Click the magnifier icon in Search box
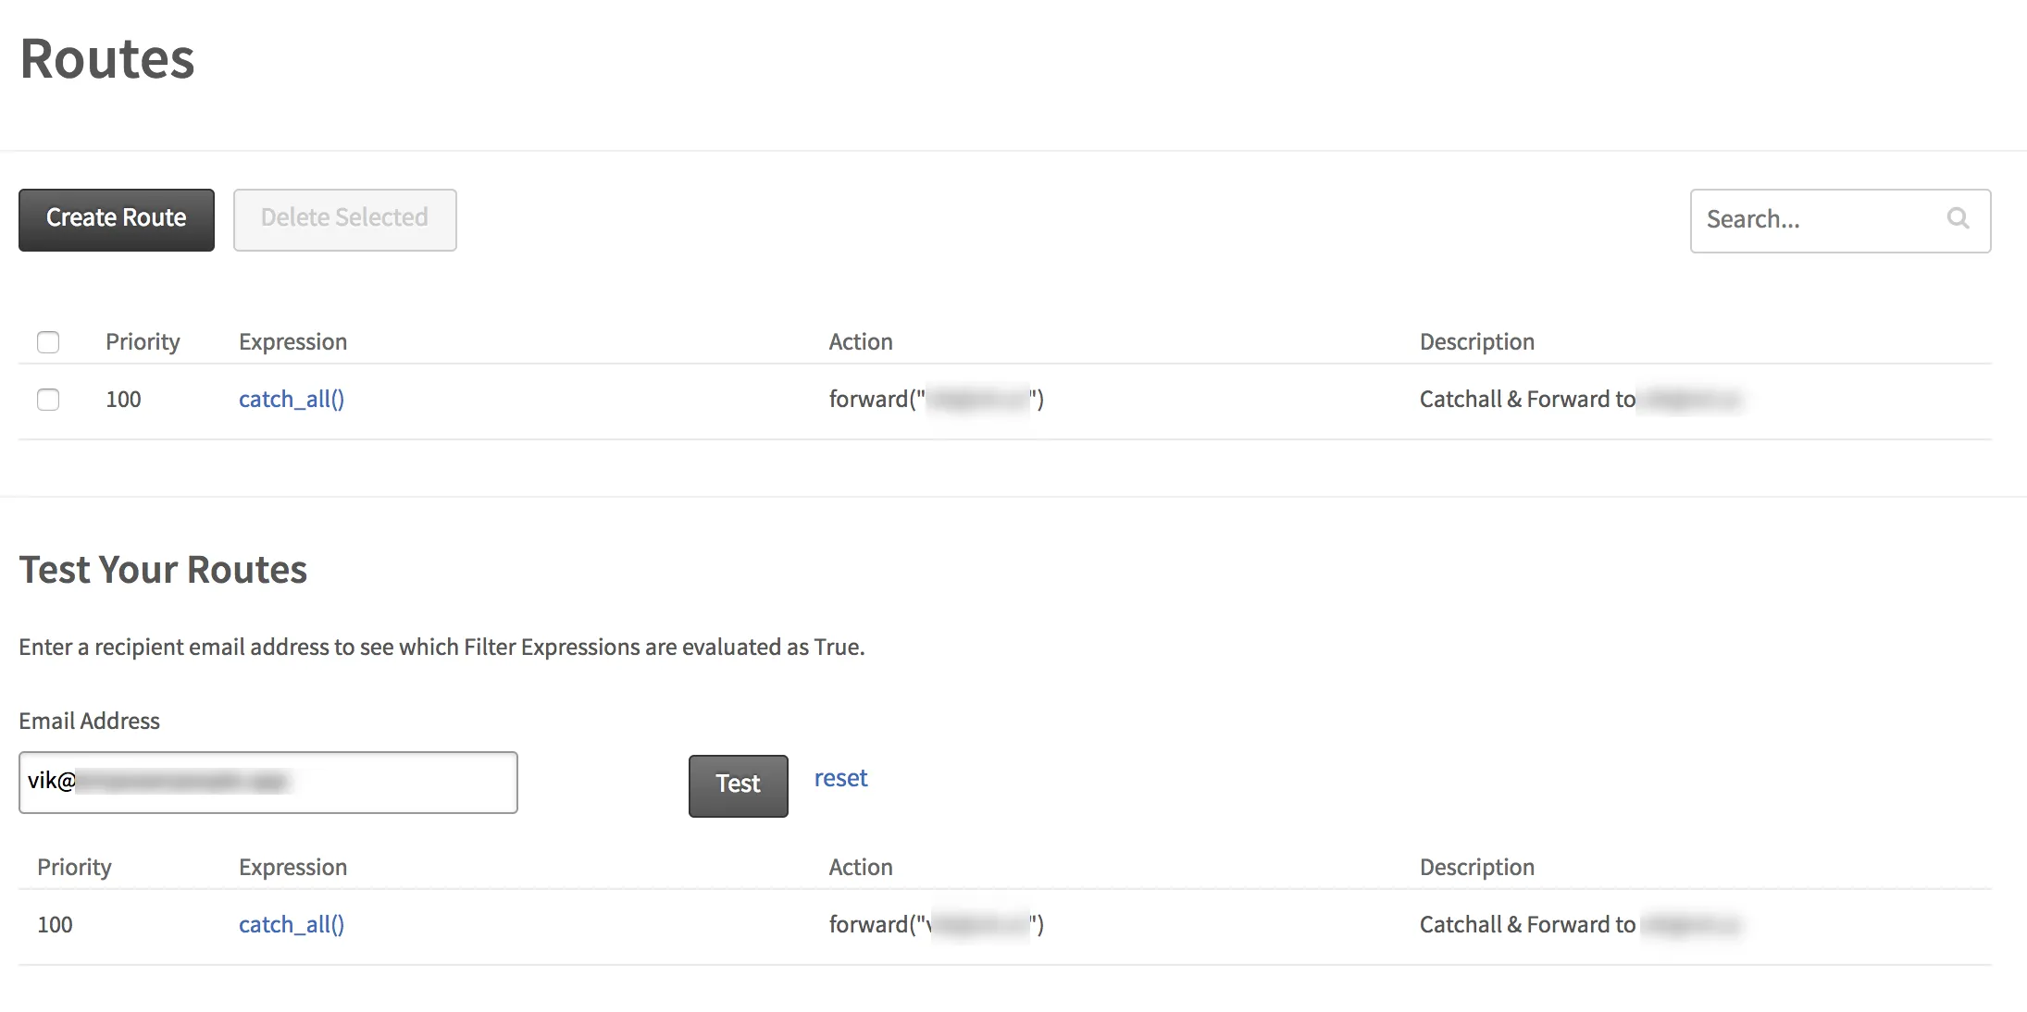 pyautogui.click(x=1958, y=218)
